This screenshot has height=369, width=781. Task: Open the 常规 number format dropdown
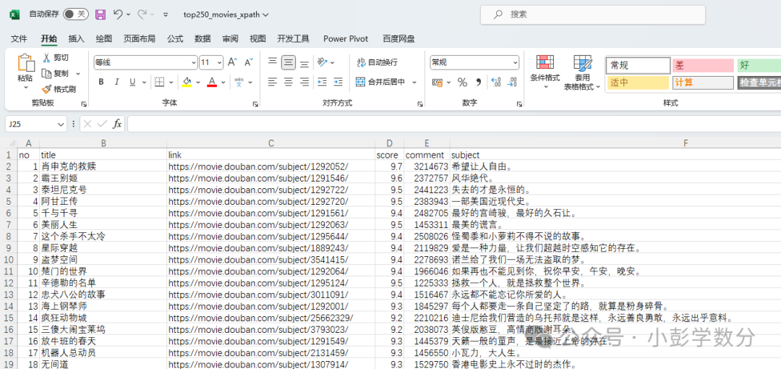click(x=516, y=63)
